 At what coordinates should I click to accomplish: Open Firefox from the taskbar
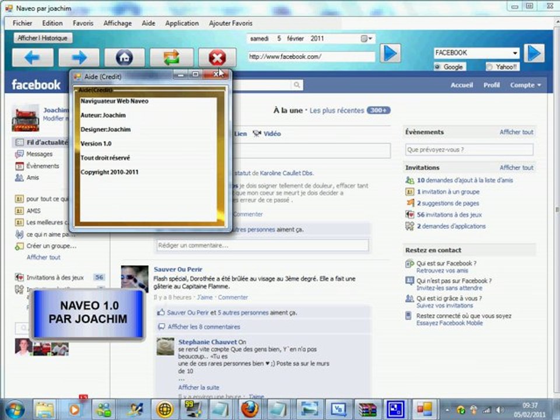(250, 409)
